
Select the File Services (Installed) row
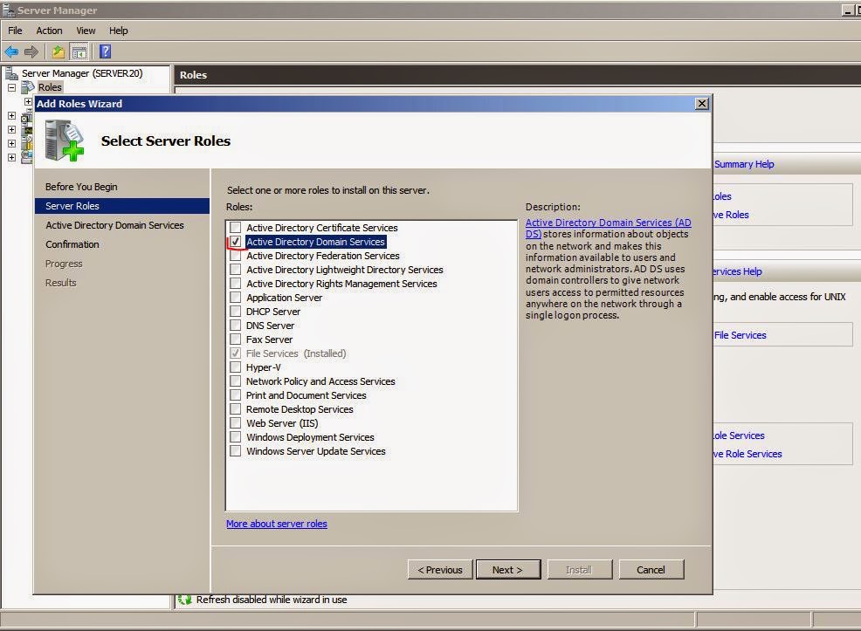[x=296, y=353]
